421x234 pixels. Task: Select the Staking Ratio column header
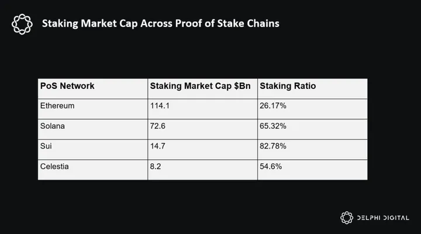288,86
